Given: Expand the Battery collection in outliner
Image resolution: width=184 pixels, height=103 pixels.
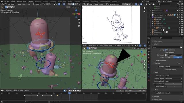Looking at the screenshot, I should 150,30.
